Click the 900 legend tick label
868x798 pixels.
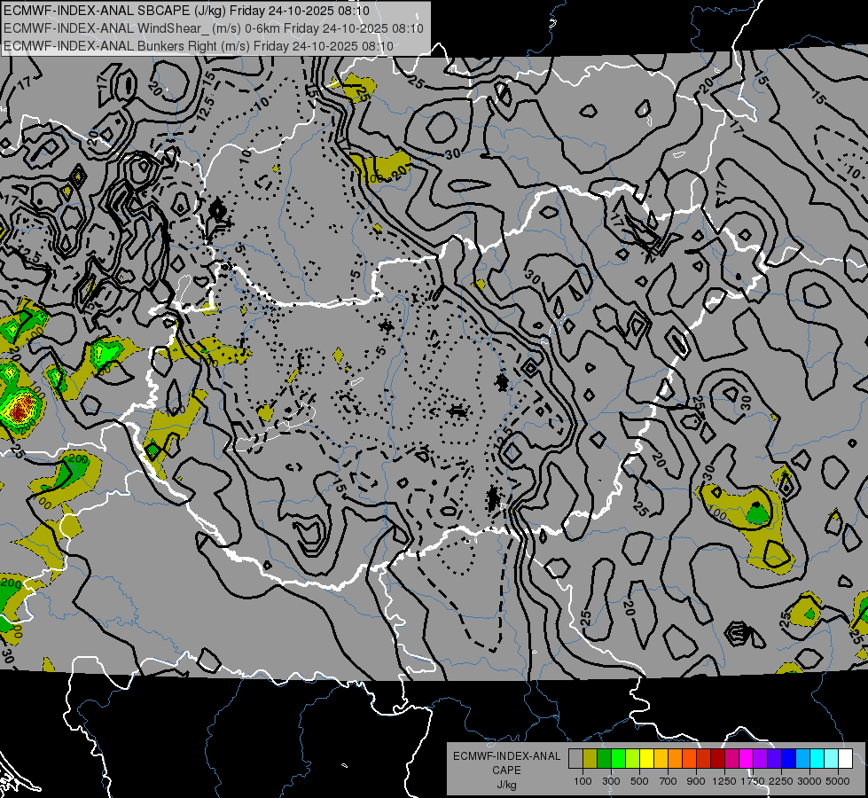[696, 781]
